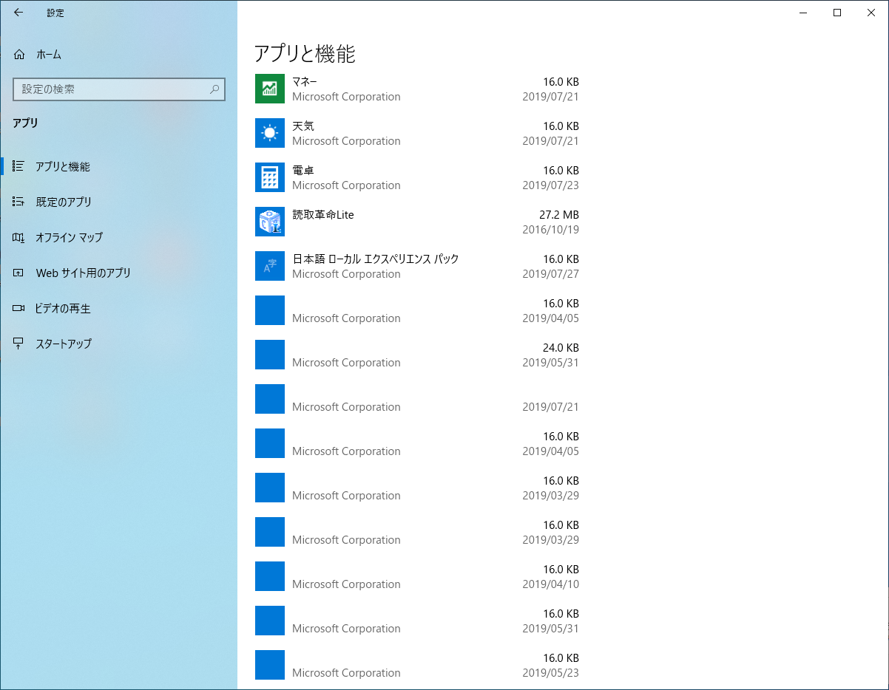
Task: Select the マネー app entry name
Action: coord(305,81)
